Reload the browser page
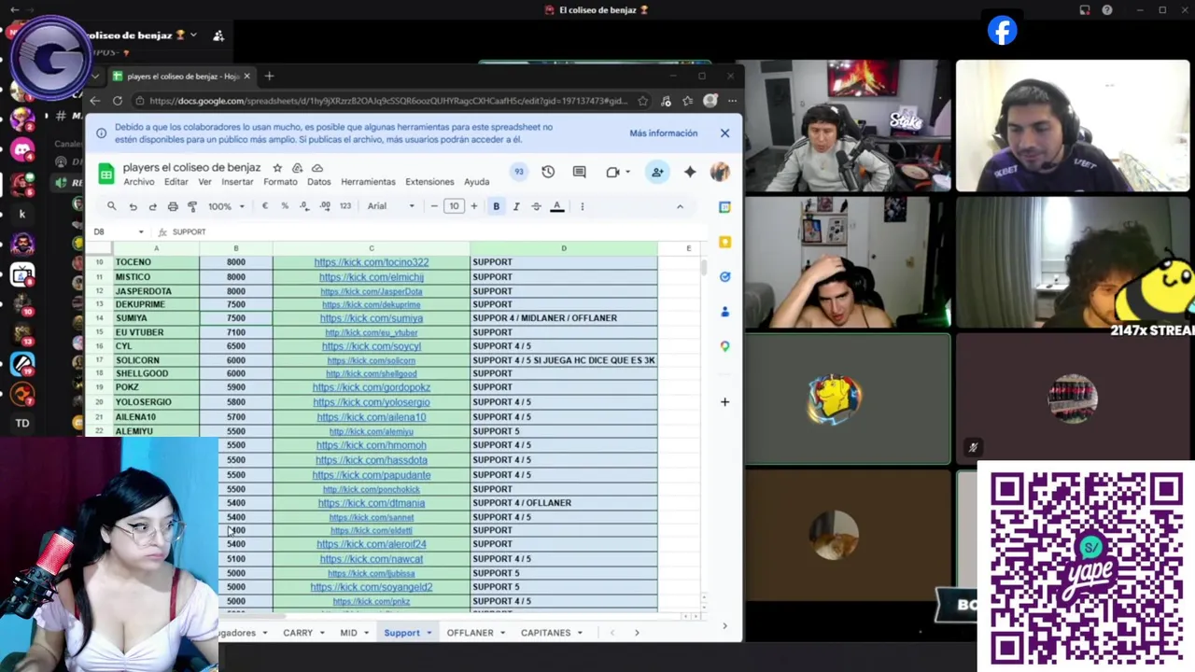Viewport: 1195px width, 672px height. 118,101
